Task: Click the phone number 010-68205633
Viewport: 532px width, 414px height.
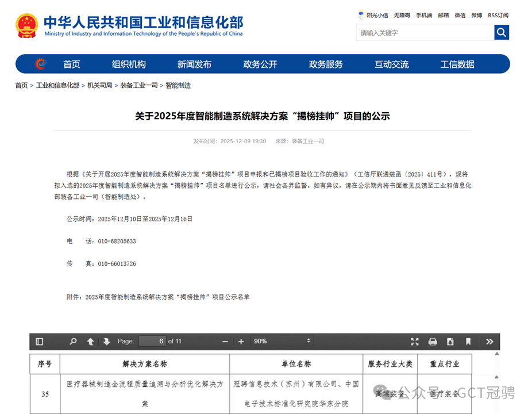Action: (117, 241)
